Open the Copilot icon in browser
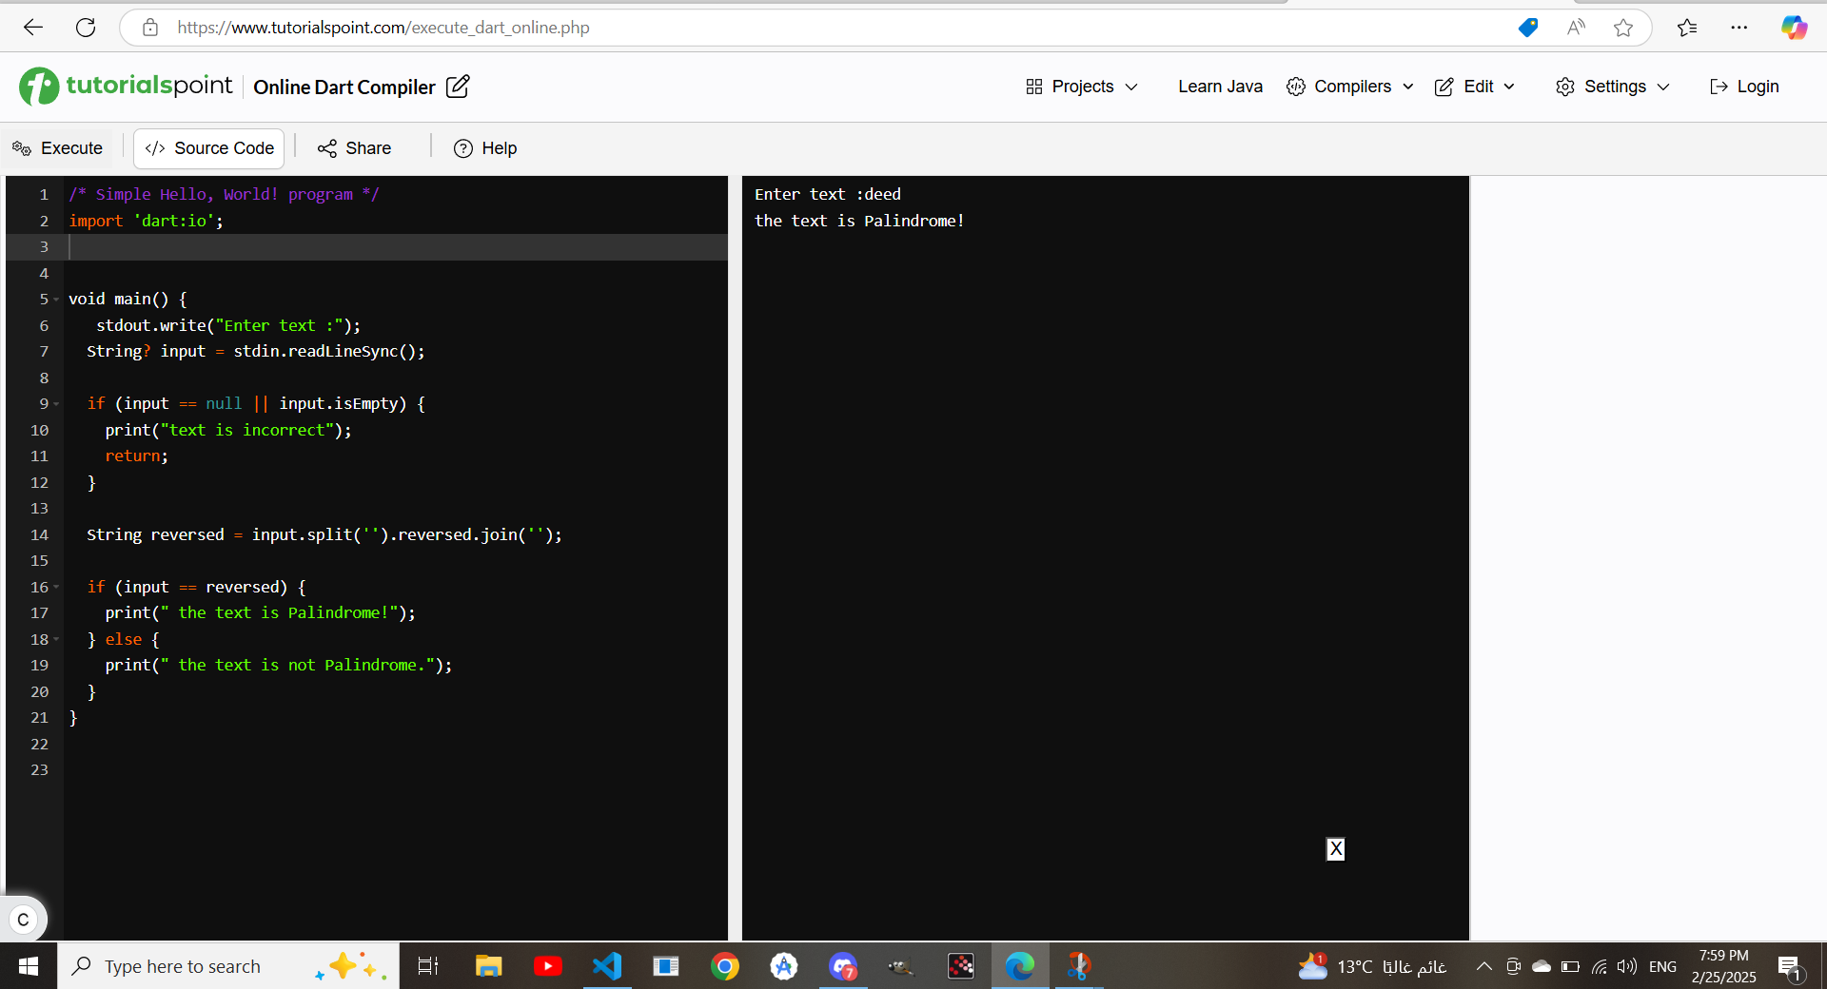The height and width of the screenshot is (989, 1827). tap(1794, 28)
